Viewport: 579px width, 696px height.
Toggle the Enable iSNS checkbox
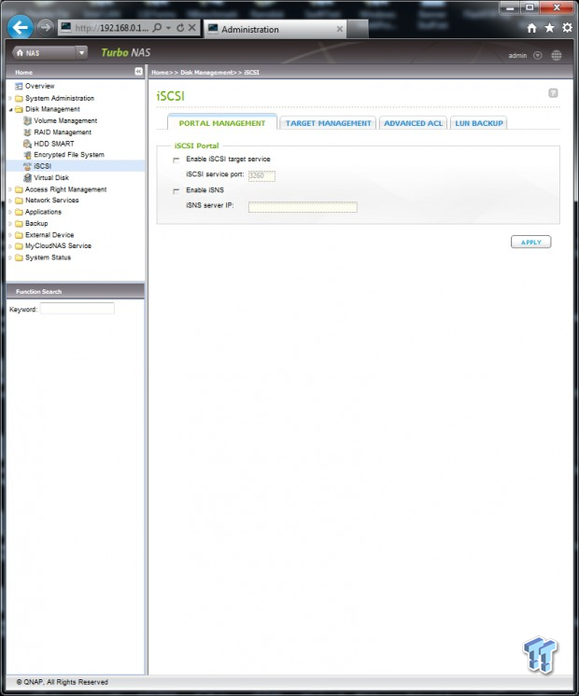[177, 191]
